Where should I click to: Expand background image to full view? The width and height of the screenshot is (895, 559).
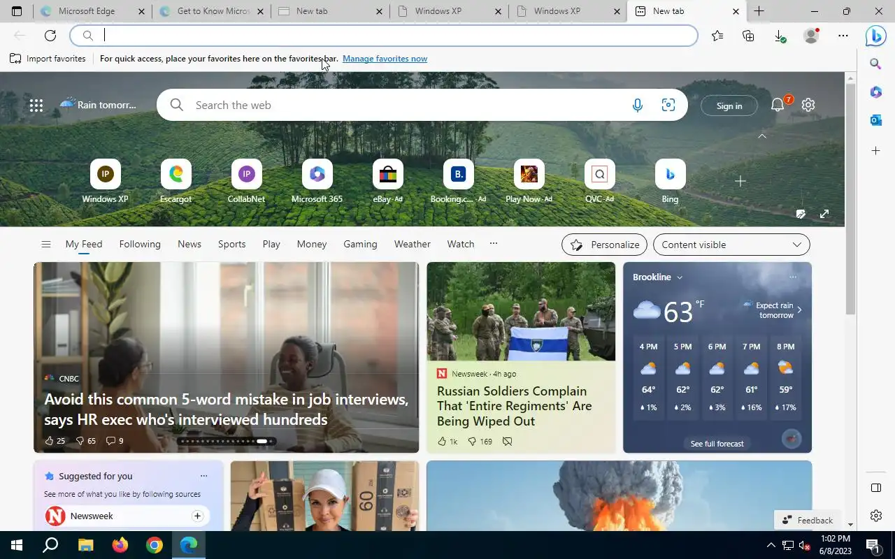[x=824, y=214]
